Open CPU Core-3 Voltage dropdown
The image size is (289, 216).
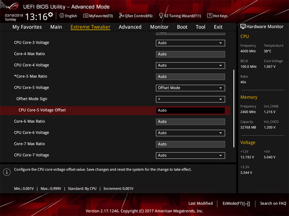(x=190, y=43)
